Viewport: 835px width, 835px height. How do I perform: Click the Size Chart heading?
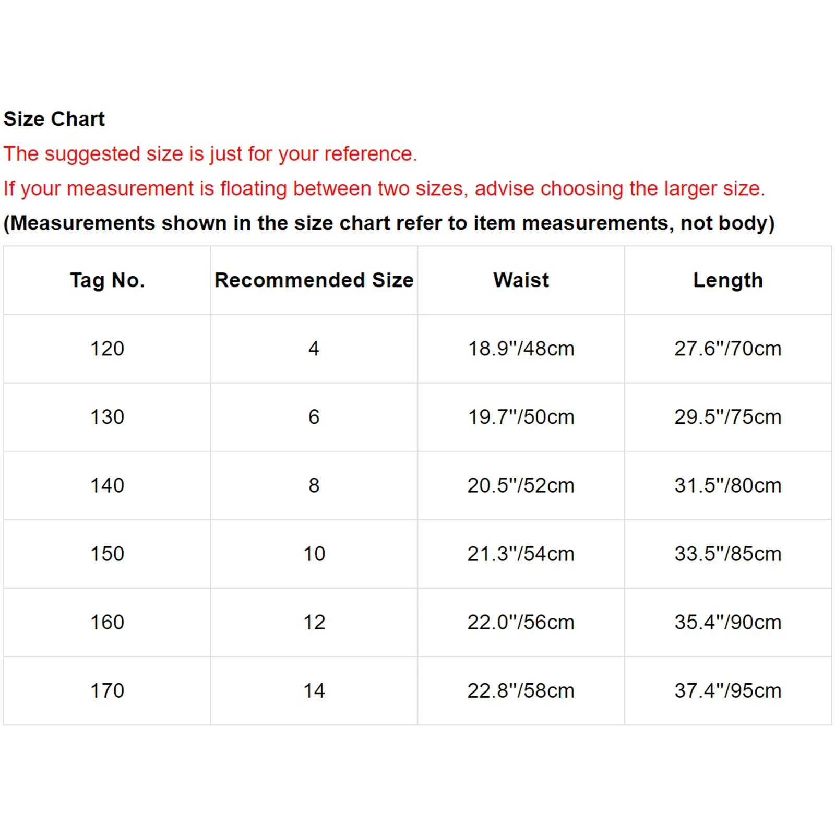click(54, 119)
